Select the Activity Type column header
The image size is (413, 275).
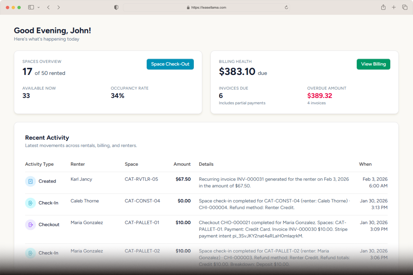(x=39, y=164)
